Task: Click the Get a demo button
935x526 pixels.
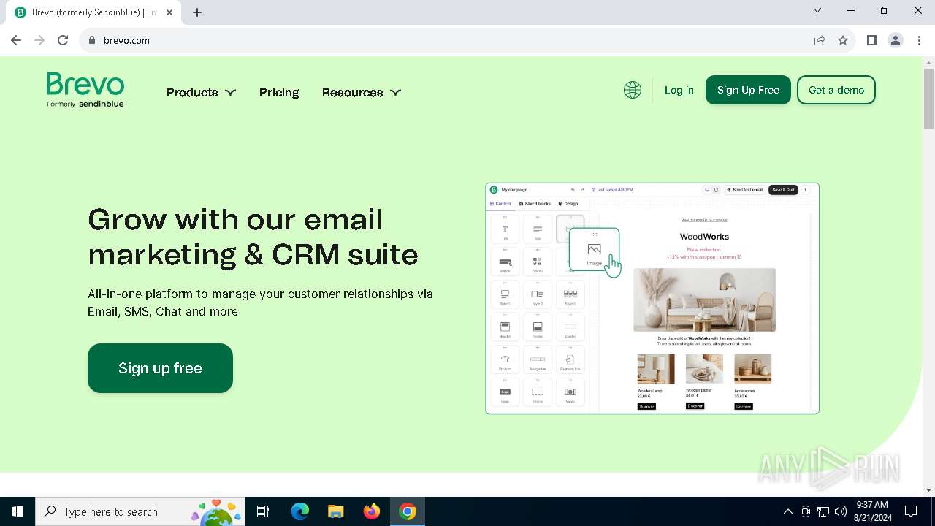Action: point(836,90)
